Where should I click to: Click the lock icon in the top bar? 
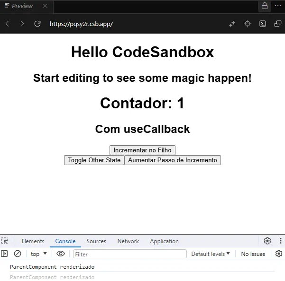pyautogui.click(x=265, y=6)
